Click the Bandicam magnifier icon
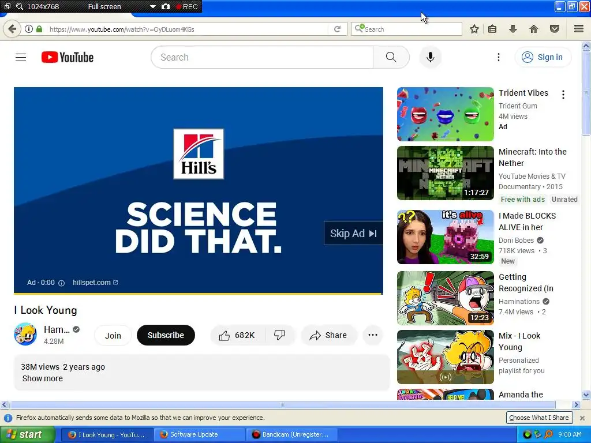Viewport: 591px width, 443px height. pyautogui.click(x=19, y=6)
